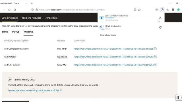
Task: Open the downloads panel toolbar icon
Action: pos(162,10)
